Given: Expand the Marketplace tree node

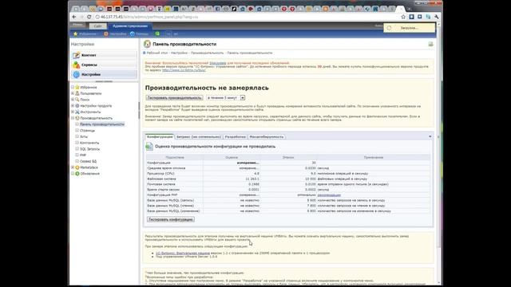Looking at the screenshot, I should click(73, 167).
